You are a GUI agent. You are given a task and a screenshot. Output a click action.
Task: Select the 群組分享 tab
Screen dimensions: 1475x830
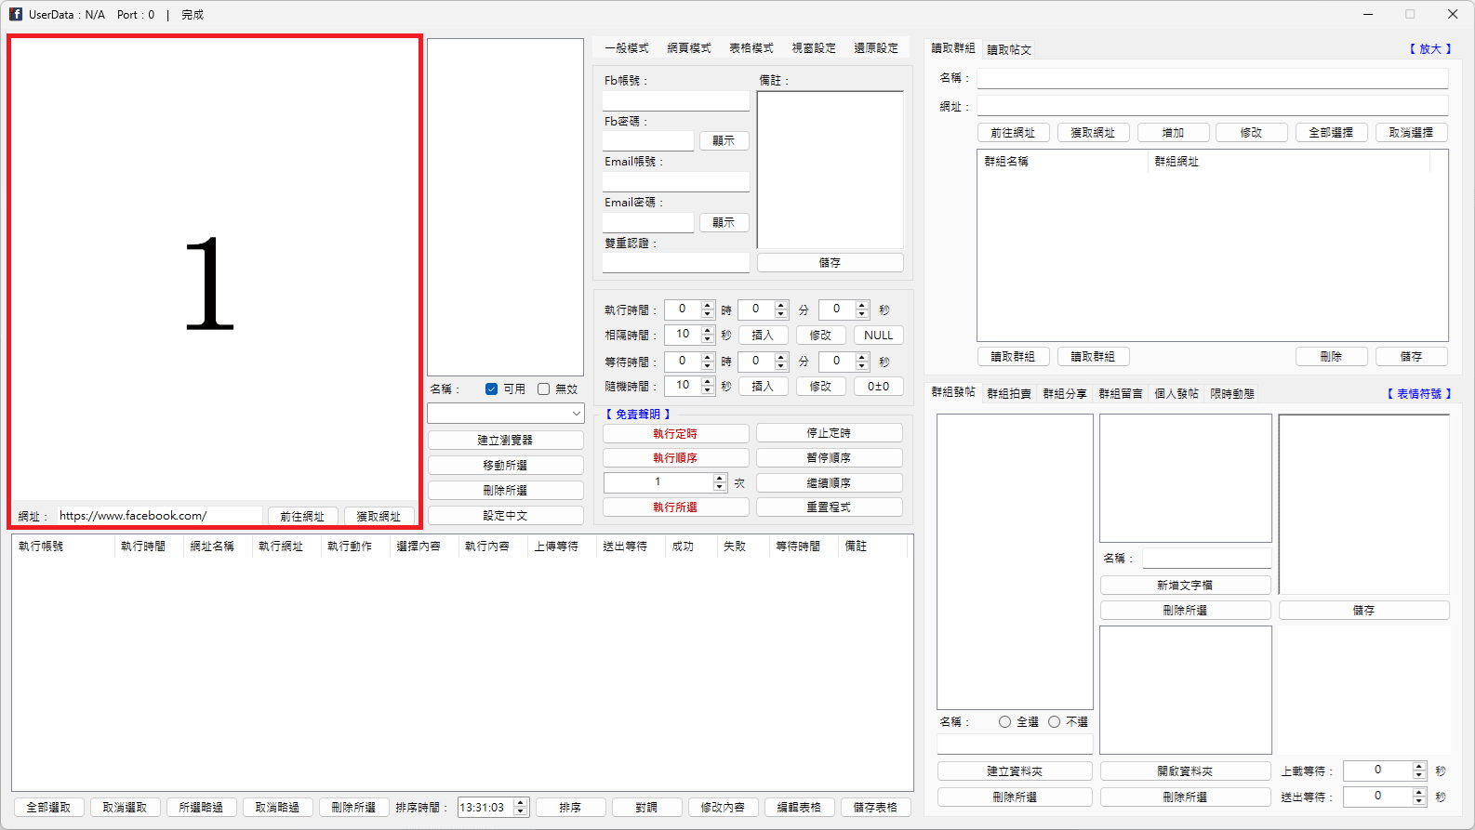(1065, 394)
